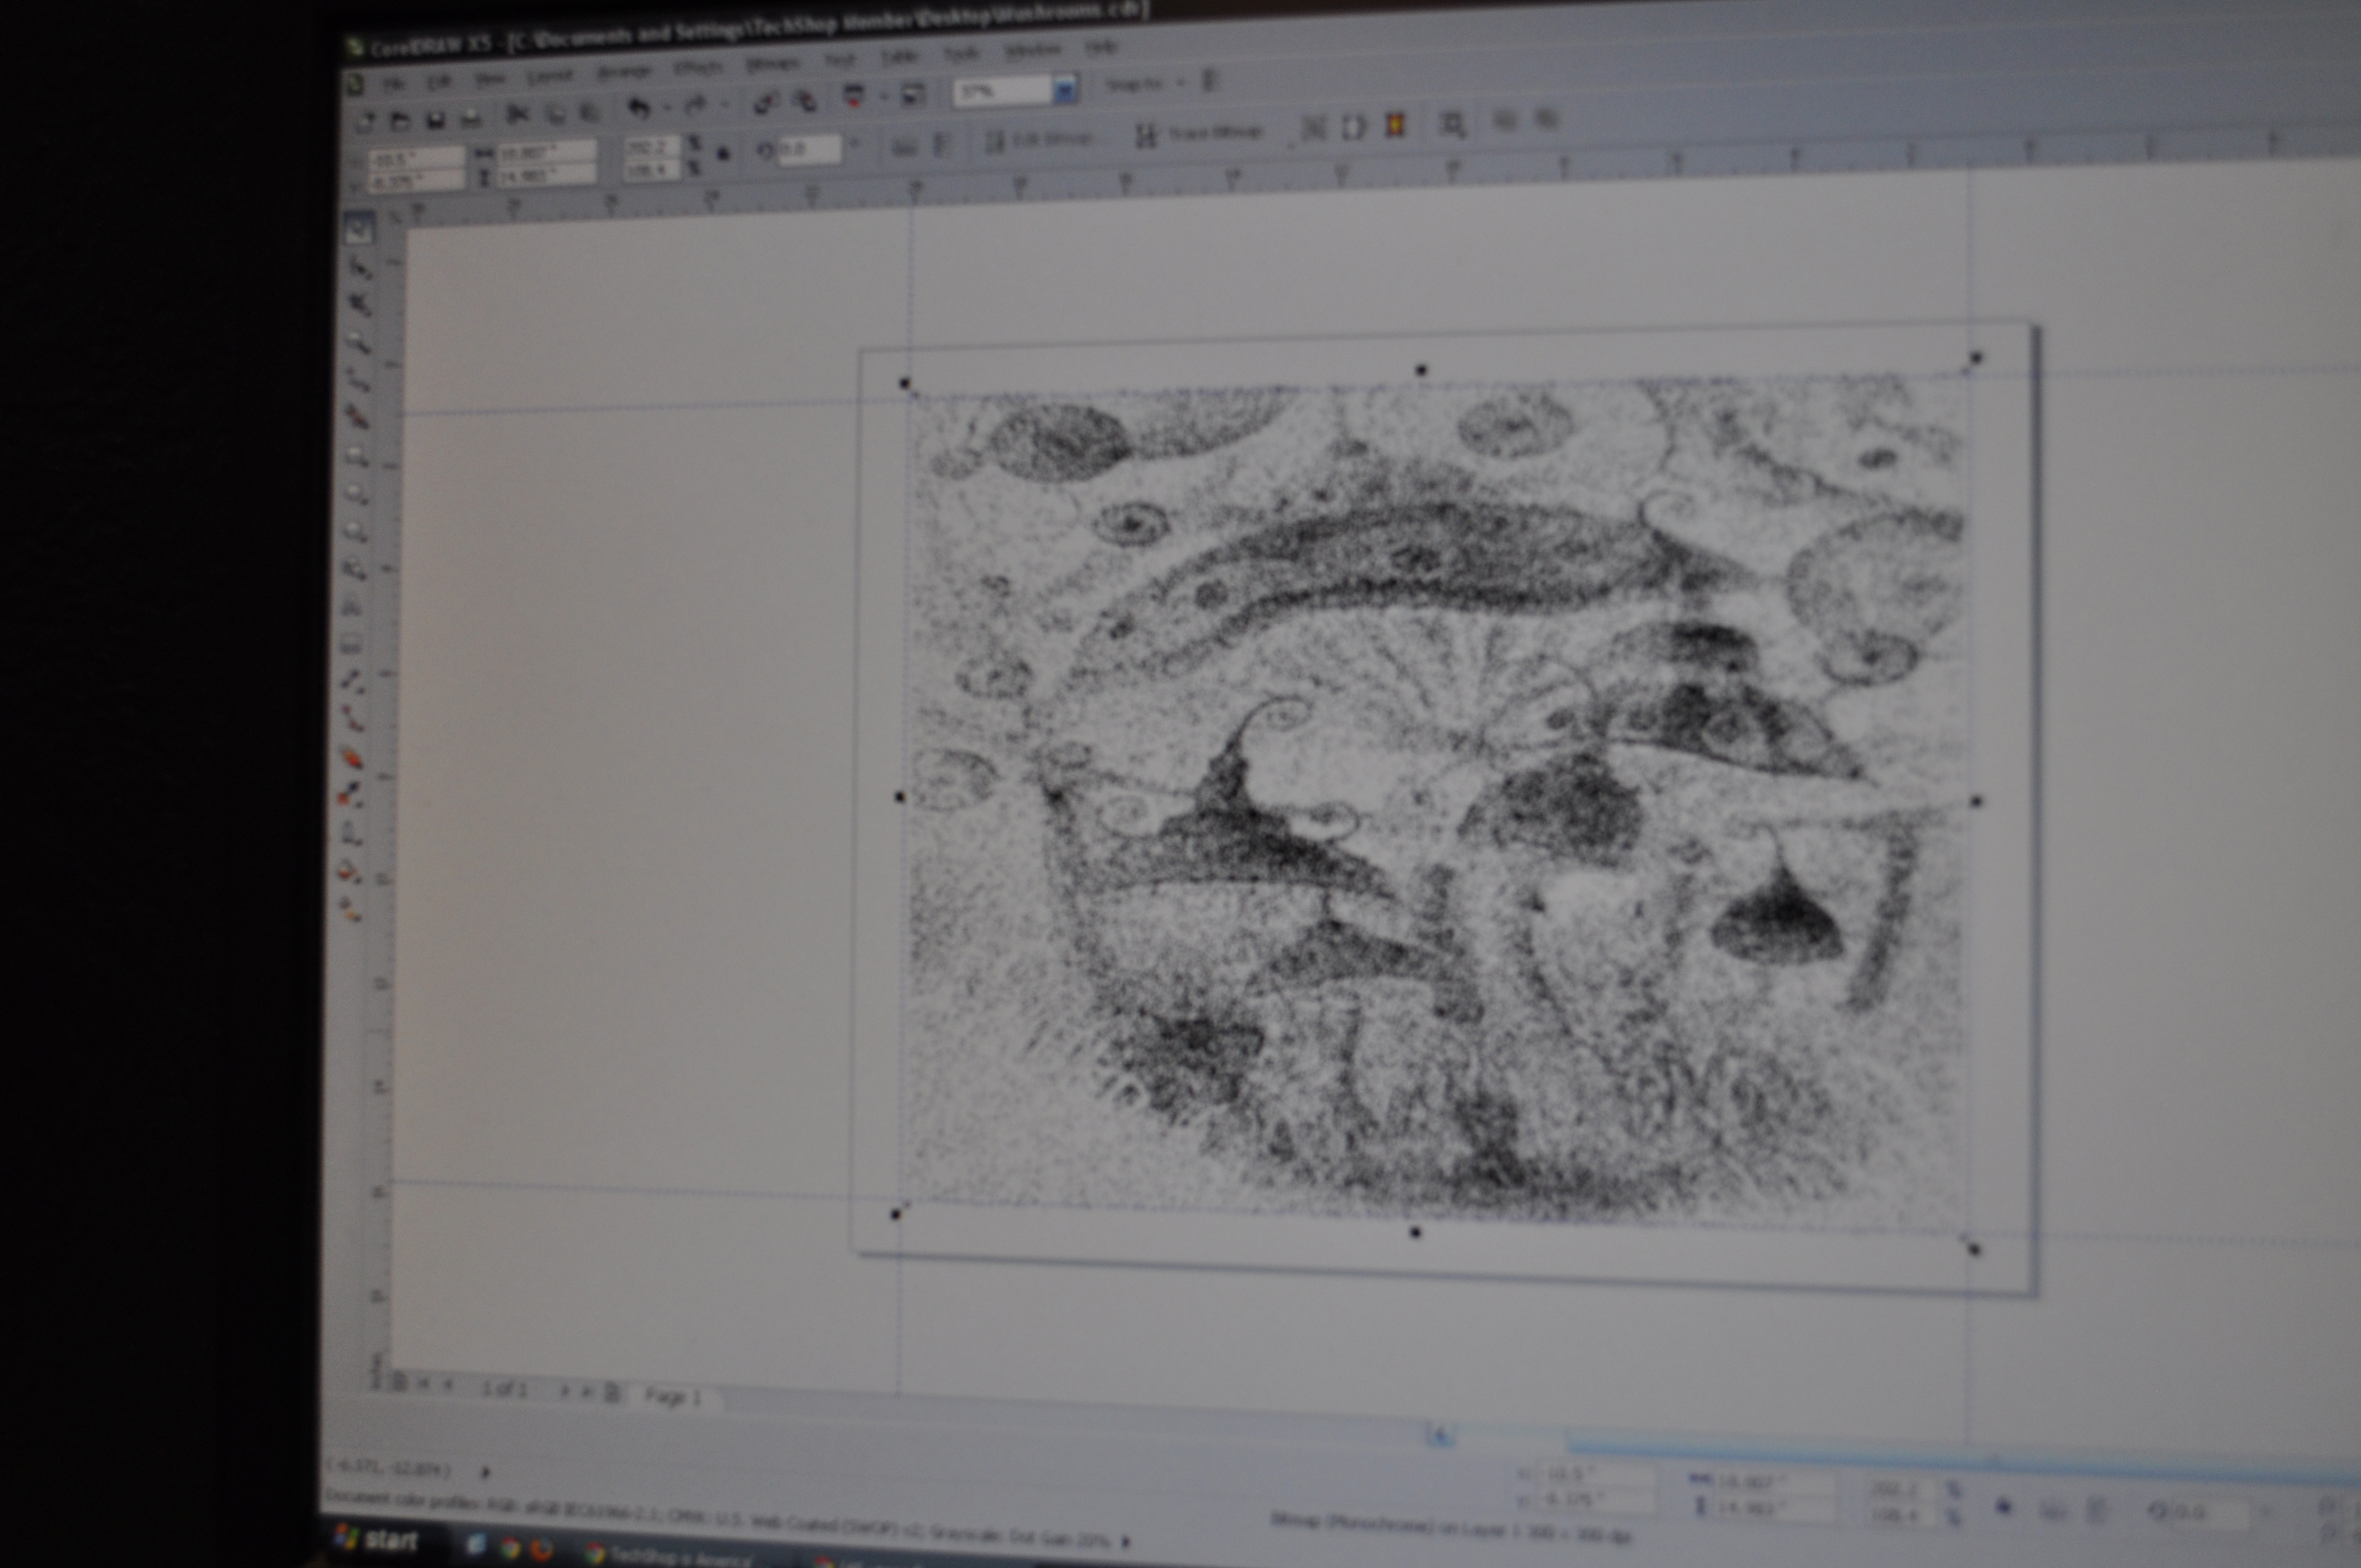Screen dimensions: 2361x1568
Task: Click the Print icon in toolbar
Action: [471, 120]
